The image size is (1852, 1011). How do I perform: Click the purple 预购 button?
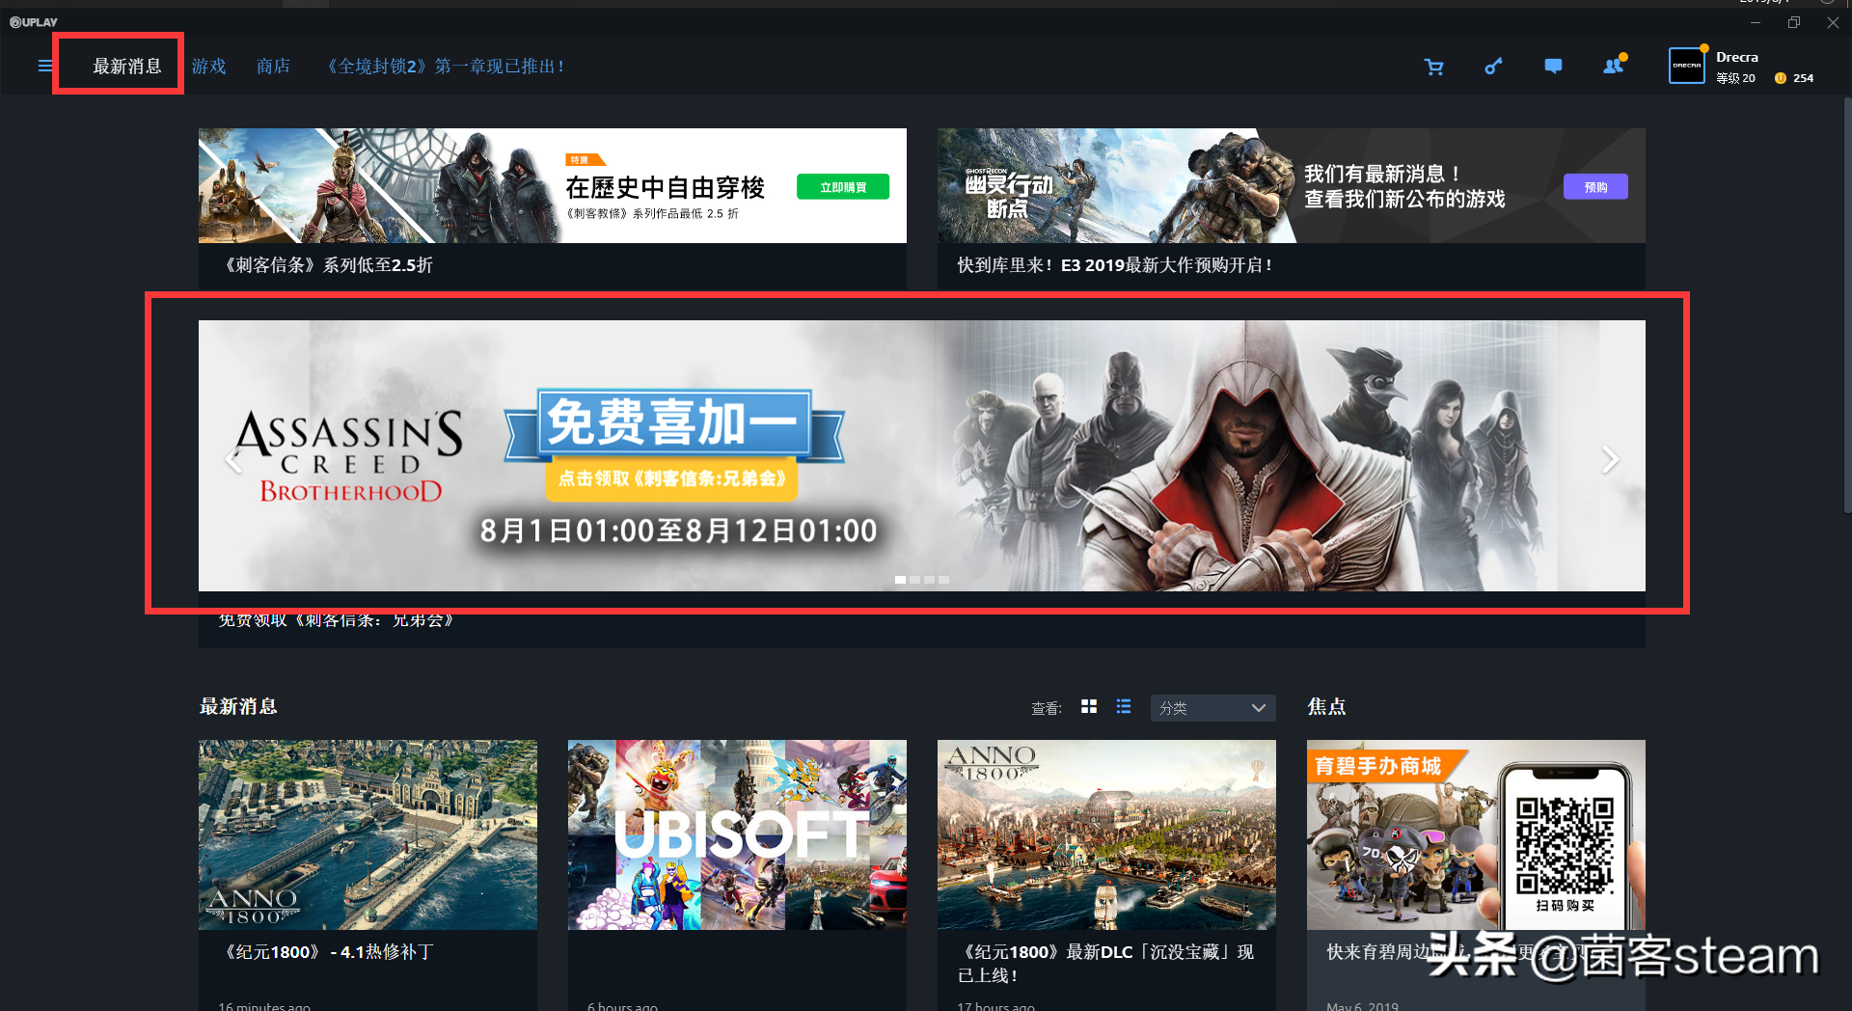click(x=1595, y=187)
